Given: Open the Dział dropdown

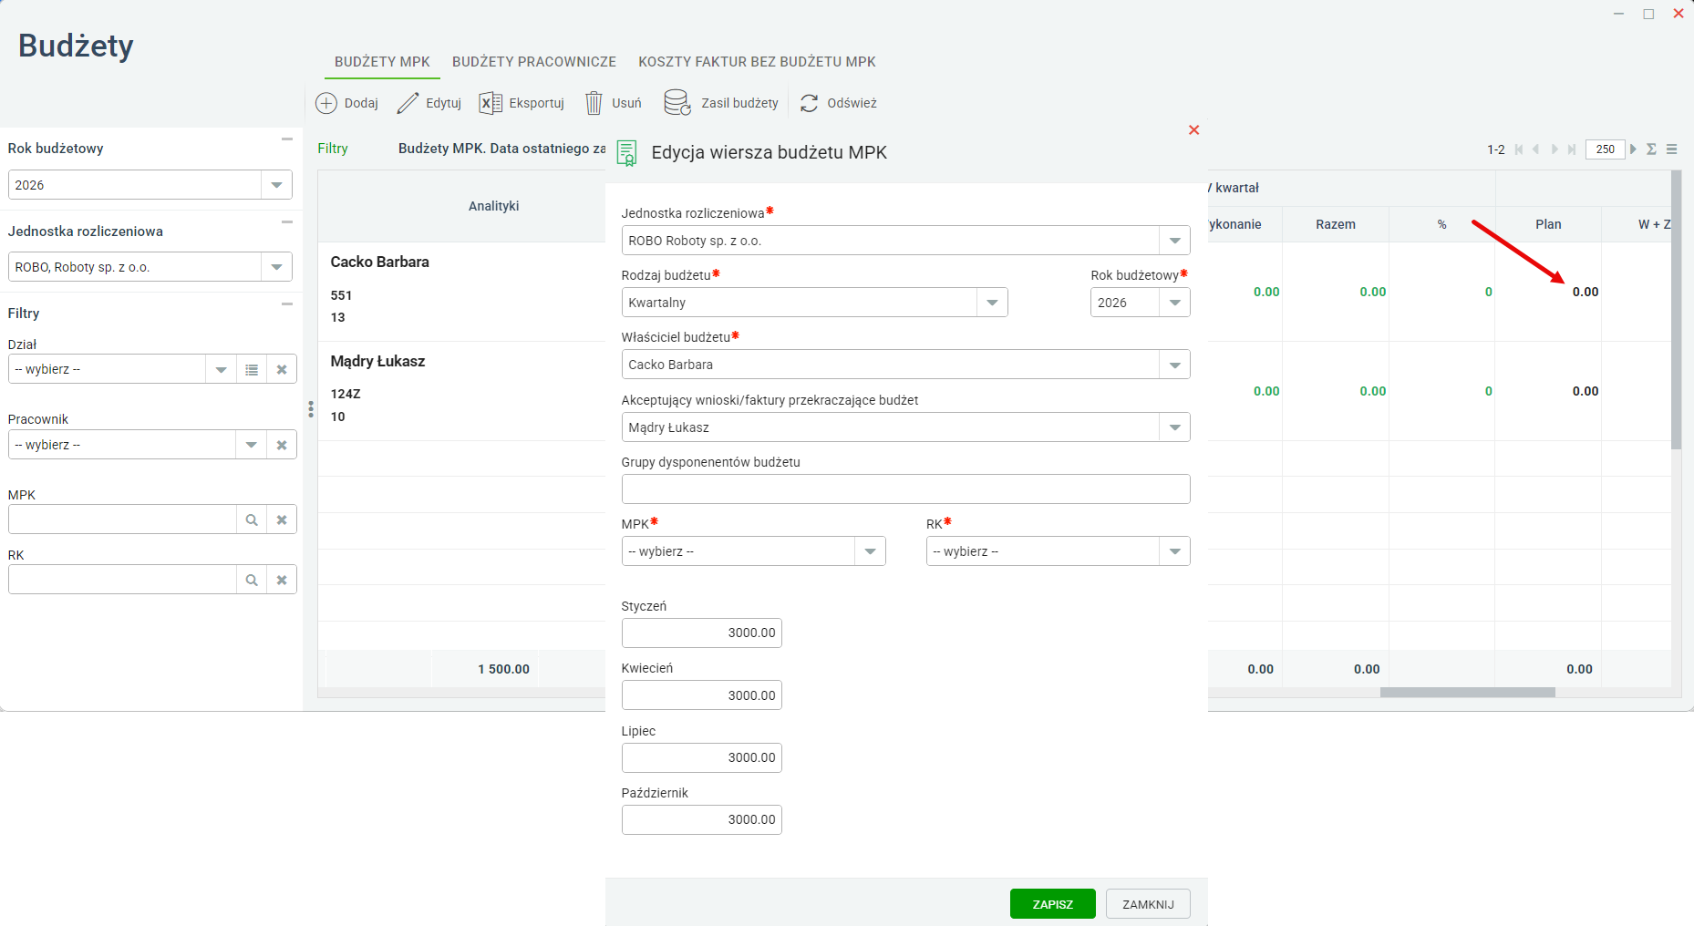Looking at the screenshot, I should click(x=221, y=369).
